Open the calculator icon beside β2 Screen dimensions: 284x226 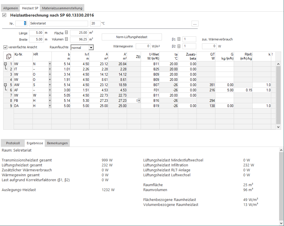coord(179,46)
